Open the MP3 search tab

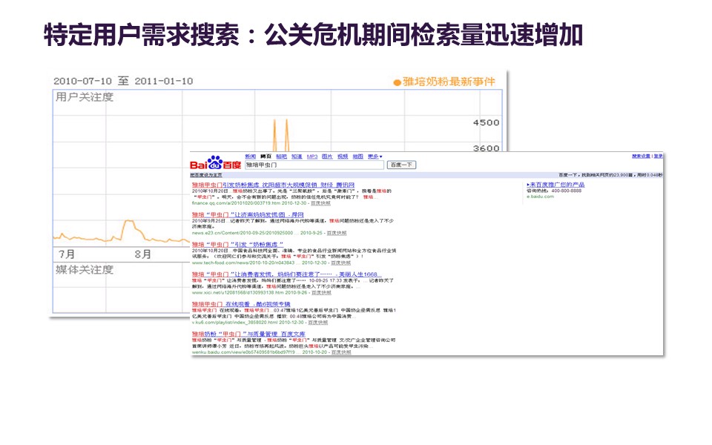(x=311, y=156)
